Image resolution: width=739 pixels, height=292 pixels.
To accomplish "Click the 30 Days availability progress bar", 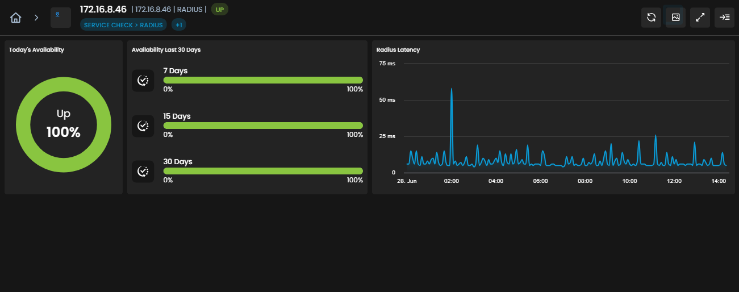I will pyautogui.click(x=263, y=171).
